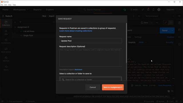The image size is (183, 103).
Task: Click the create new collection plus icon
Action: point(15,22)
